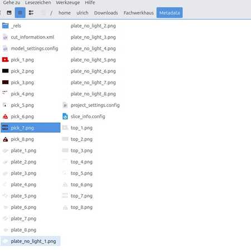Click project_settings.config file icon
The height and width of the screenshot is (251, 251).
[x=65, y=105]
